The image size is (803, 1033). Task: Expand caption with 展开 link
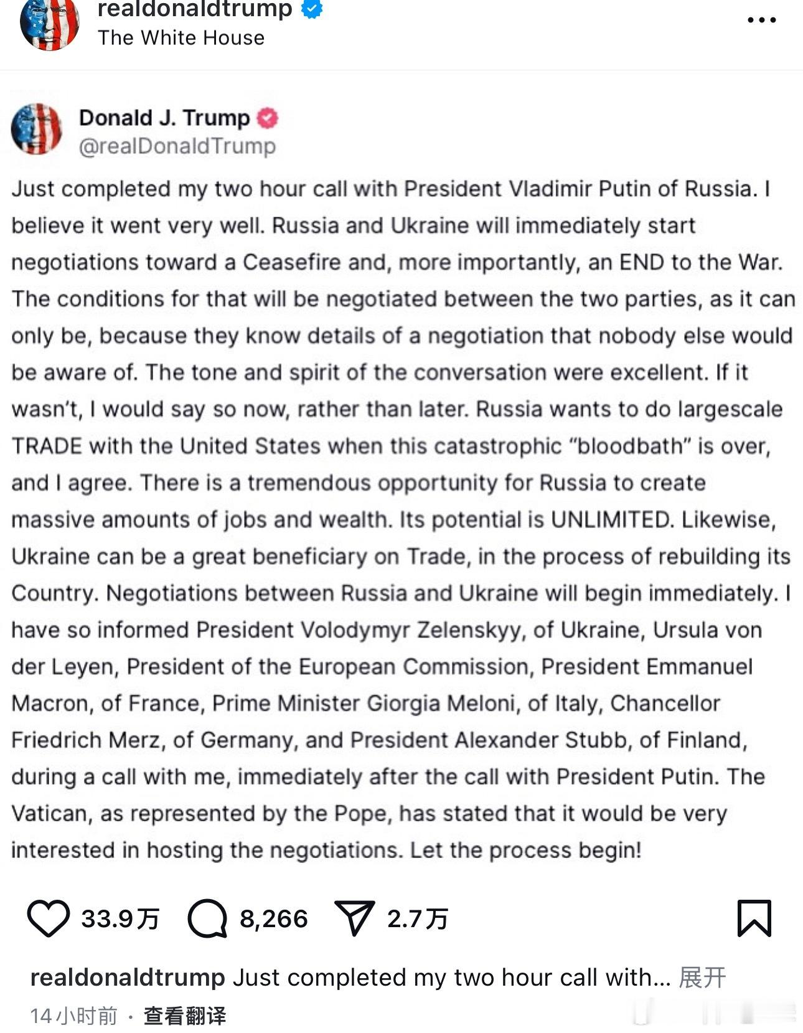[702, 978]
